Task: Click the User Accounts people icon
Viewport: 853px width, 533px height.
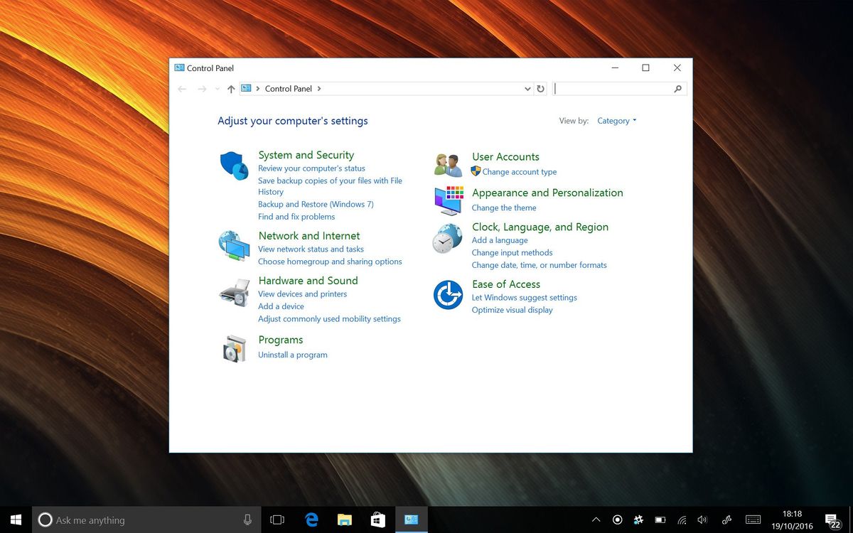Action: point(448,163)
